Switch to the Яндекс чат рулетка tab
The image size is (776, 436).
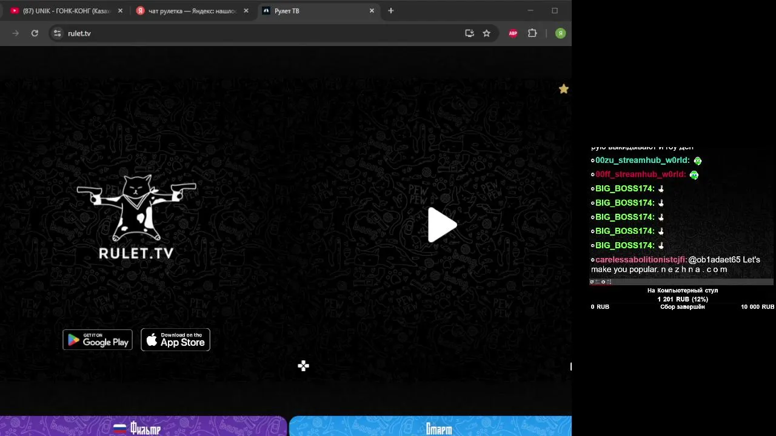(193, 11)
